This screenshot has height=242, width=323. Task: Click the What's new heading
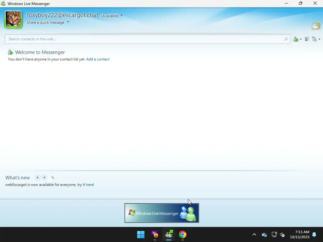point(18,178)
